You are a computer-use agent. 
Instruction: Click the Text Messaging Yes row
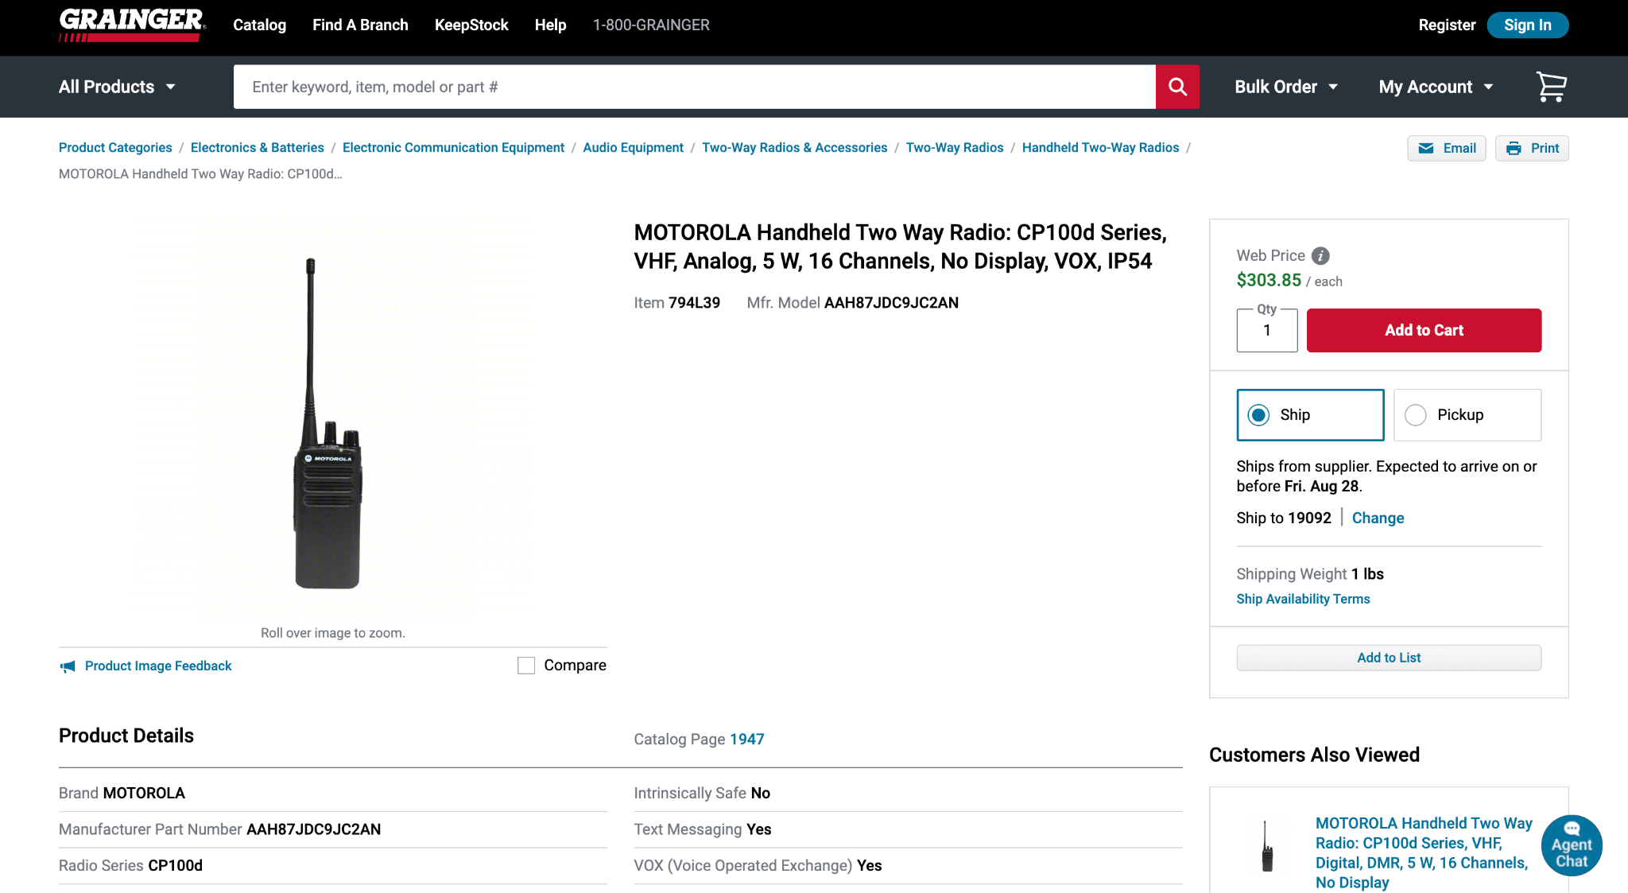[x=908, y=829]
